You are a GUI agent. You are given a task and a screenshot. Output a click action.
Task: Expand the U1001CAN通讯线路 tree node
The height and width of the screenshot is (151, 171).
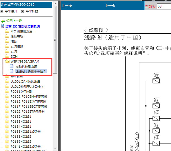click(2, 81)
